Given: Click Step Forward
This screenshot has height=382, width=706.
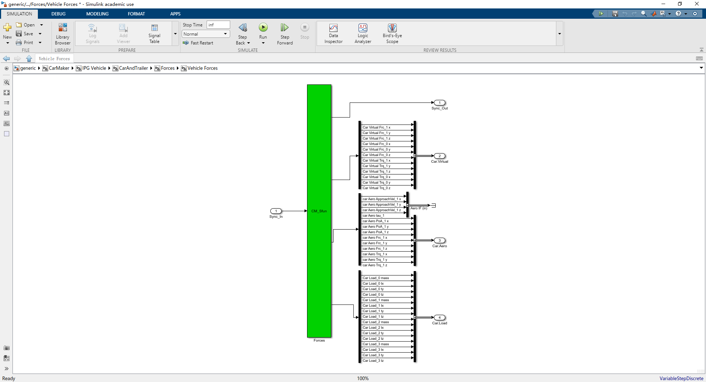Looking at the screenshot, I should click(x=285, y=34).
